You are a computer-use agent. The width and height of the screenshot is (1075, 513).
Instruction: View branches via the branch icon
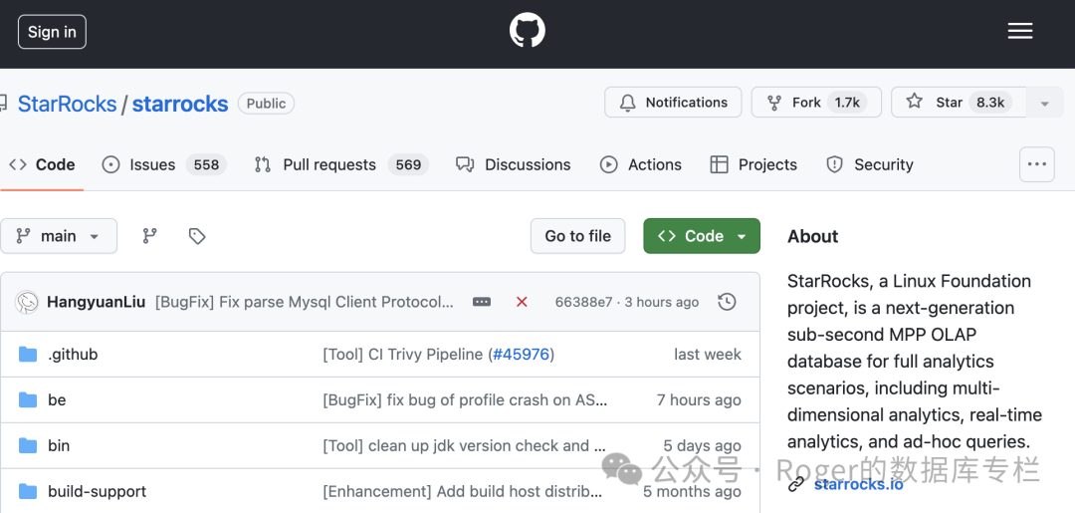(149, 236)
